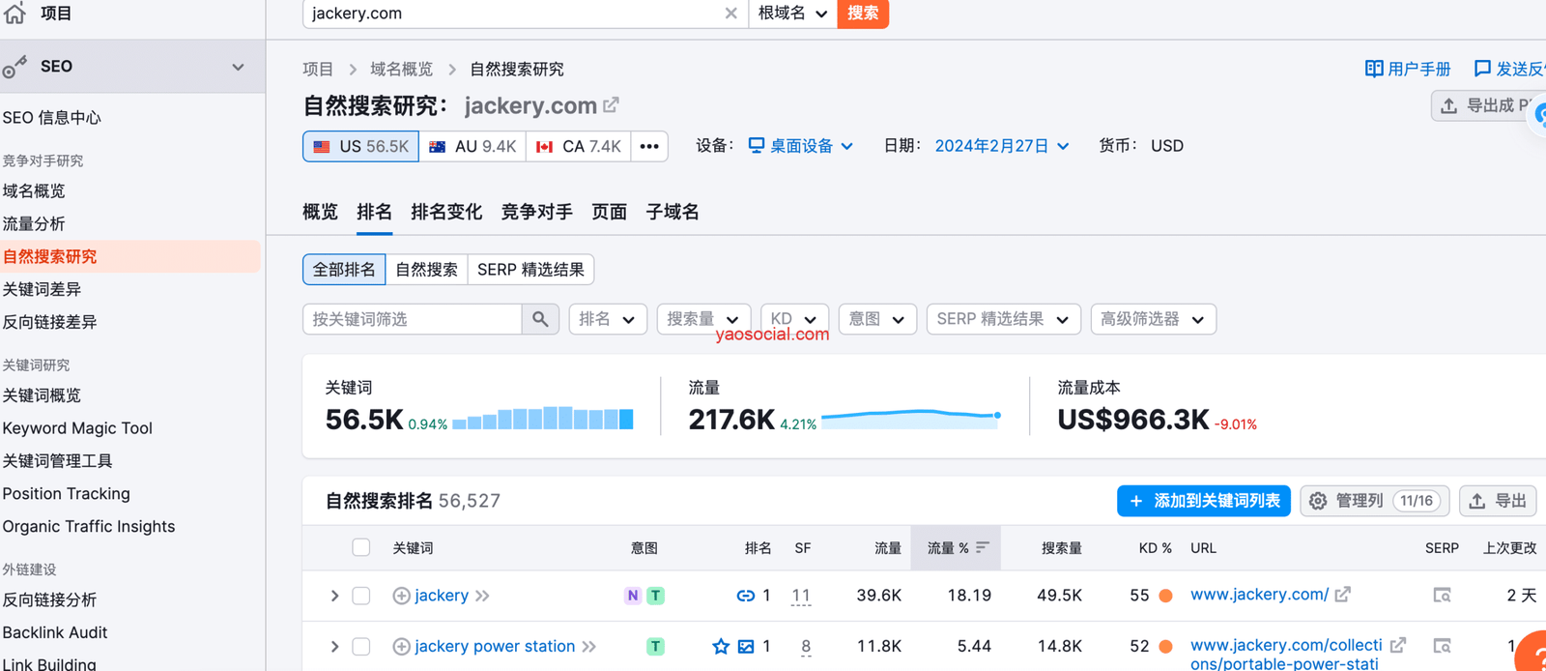Screen dimensions: 1546x671
Task: Click the three-dots more countries button
Action: [x=649, y=146]
